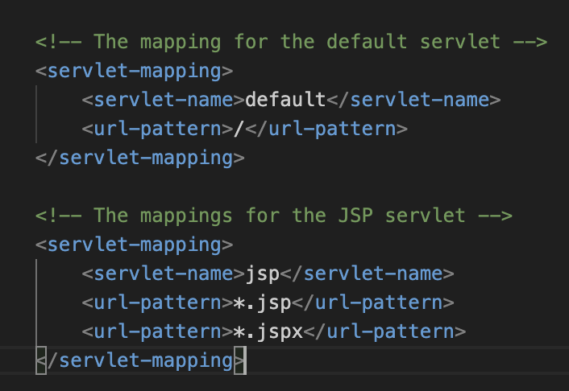Click the default servlet mapping comment
The width and height of the screenshot is (569, 391).
tap(291, 42)
